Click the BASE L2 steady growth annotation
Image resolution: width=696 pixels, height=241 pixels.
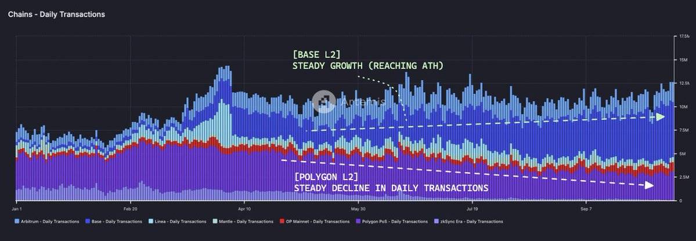tap(368, 60)
